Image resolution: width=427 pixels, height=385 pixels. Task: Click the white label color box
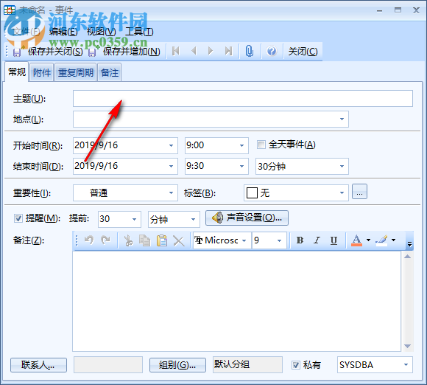pos(252,193)
